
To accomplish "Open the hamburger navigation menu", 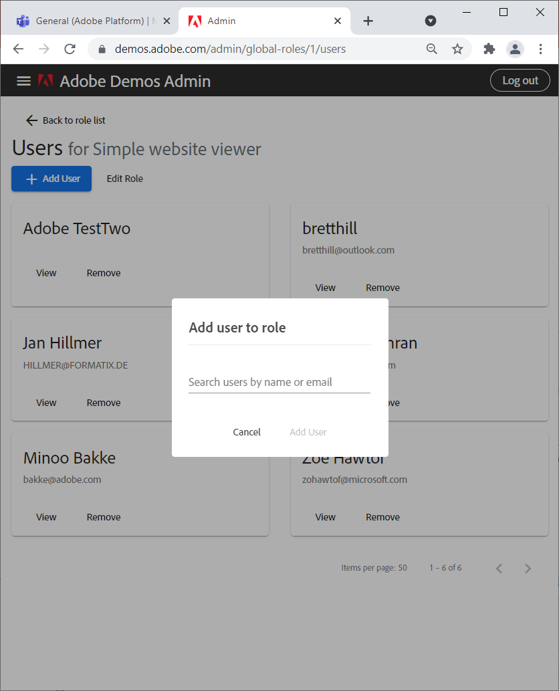I will point(23,81).
